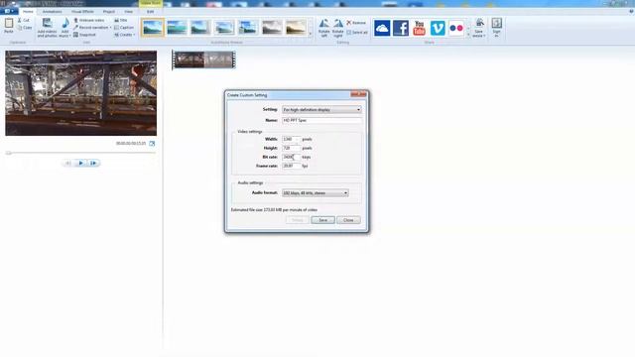This screenshot has height=357, width=635.
Task: Add Credits
Action: 123,35
